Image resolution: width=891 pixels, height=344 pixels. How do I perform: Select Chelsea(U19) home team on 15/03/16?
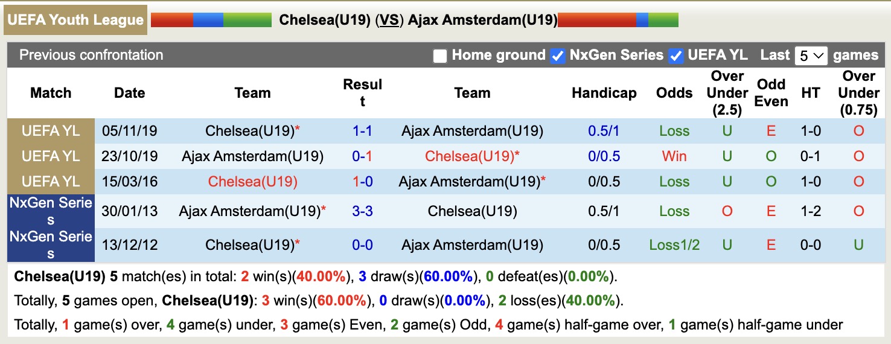[252, 182]
